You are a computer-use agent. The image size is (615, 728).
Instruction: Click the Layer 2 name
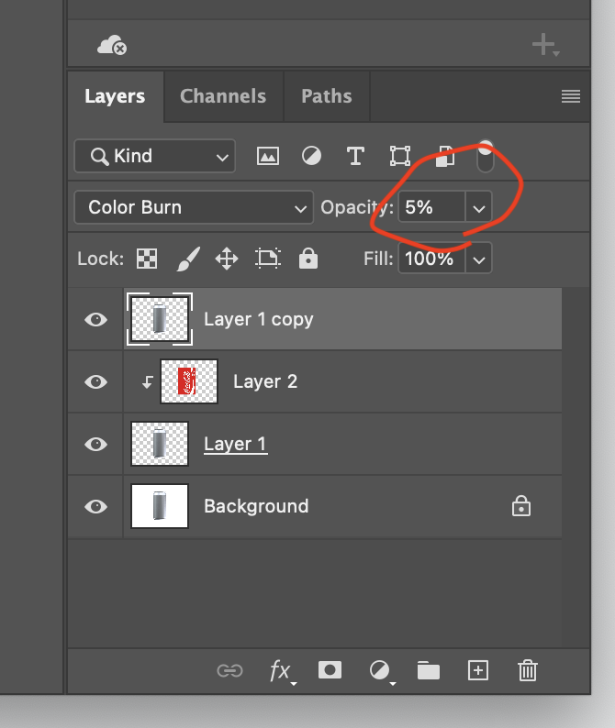[265, 381]
